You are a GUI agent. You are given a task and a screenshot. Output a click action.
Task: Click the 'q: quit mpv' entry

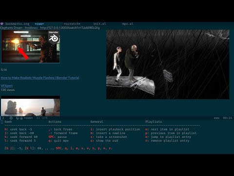[58, 141]
